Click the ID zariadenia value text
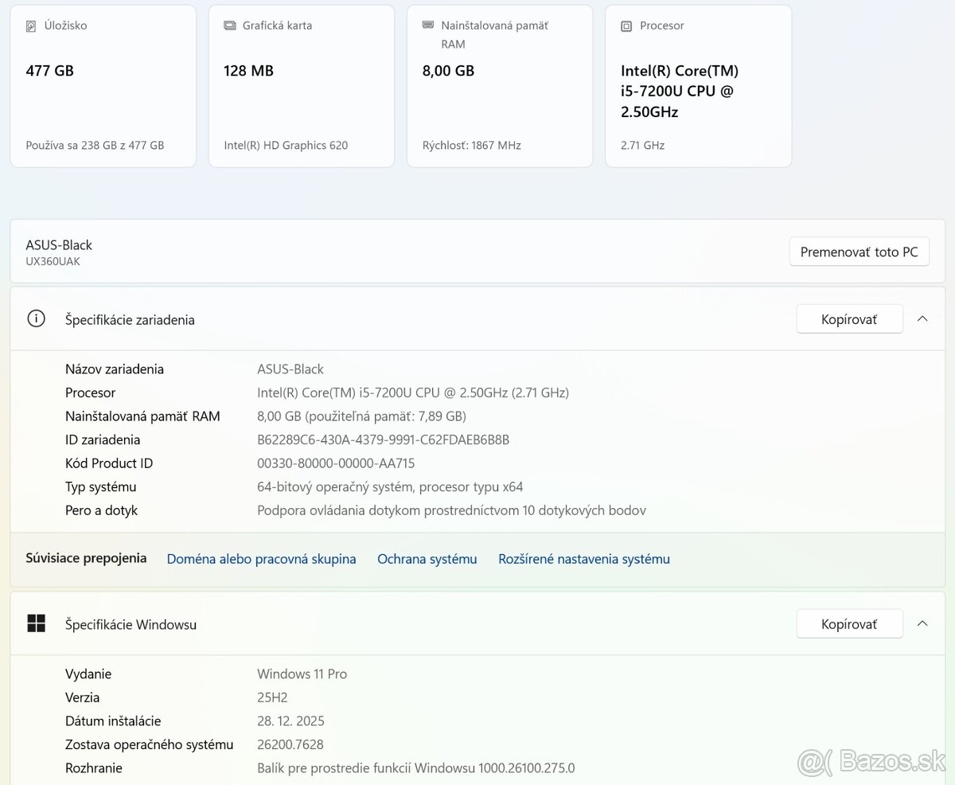Screen dimensions: 955x785 (x=383, y=439)
